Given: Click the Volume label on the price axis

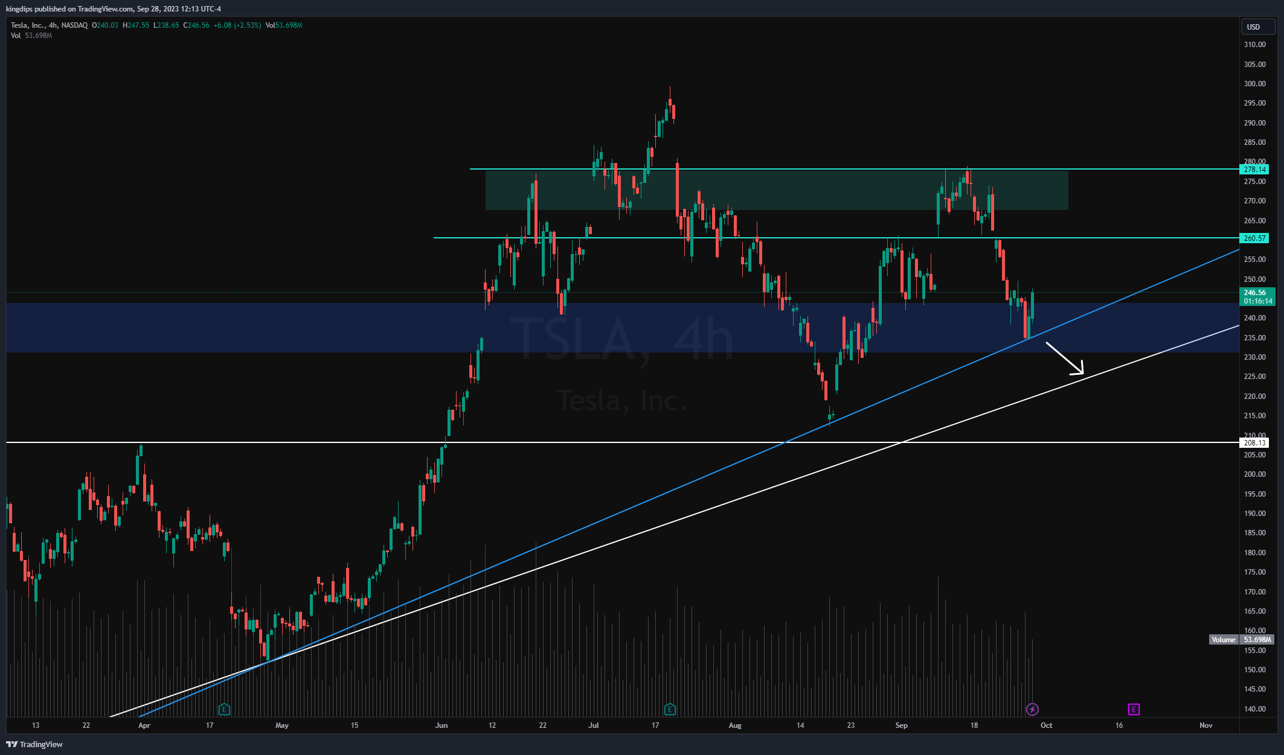Looking at the screenshot, I should pos(1224,640).
